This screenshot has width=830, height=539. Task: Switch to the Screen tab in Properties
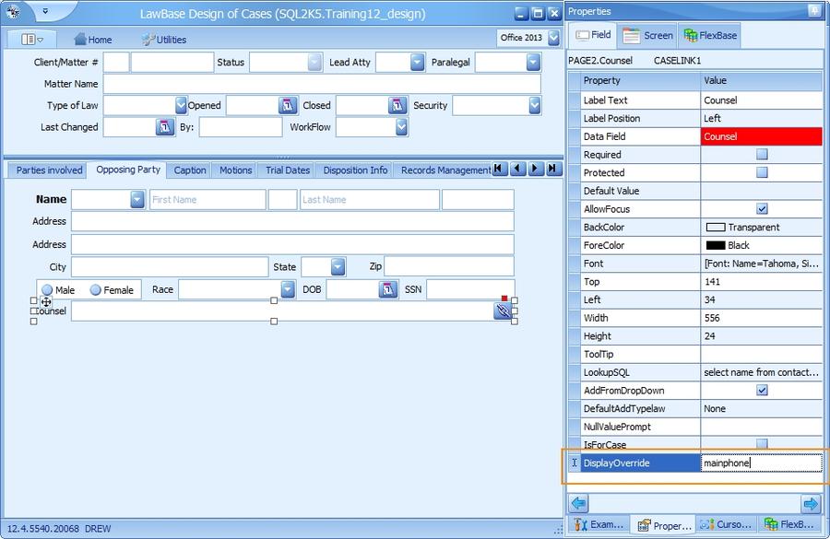pos(646,35)
